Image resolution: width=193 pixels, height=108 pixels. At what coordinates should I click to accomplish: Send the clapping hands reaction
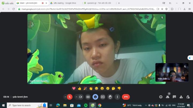[x=91, y=88]
